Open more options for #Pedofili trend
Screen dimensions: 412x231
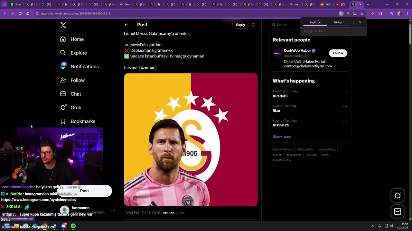345,92
